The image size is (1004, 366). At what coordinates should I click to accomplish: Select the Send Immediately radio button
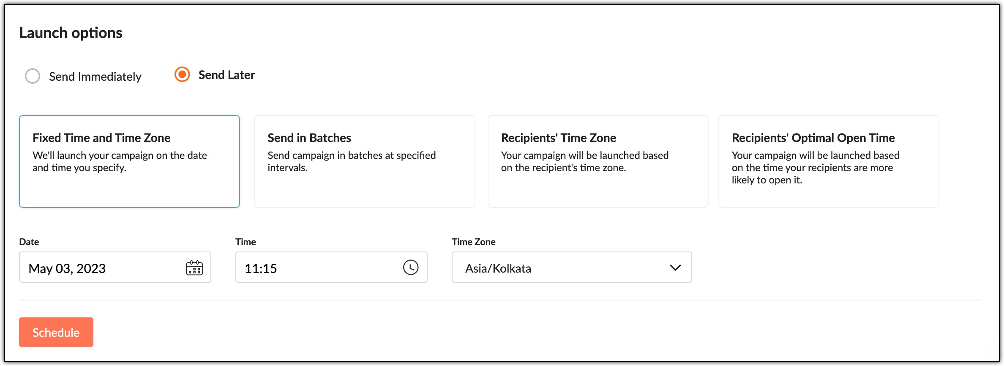[33, 76]
